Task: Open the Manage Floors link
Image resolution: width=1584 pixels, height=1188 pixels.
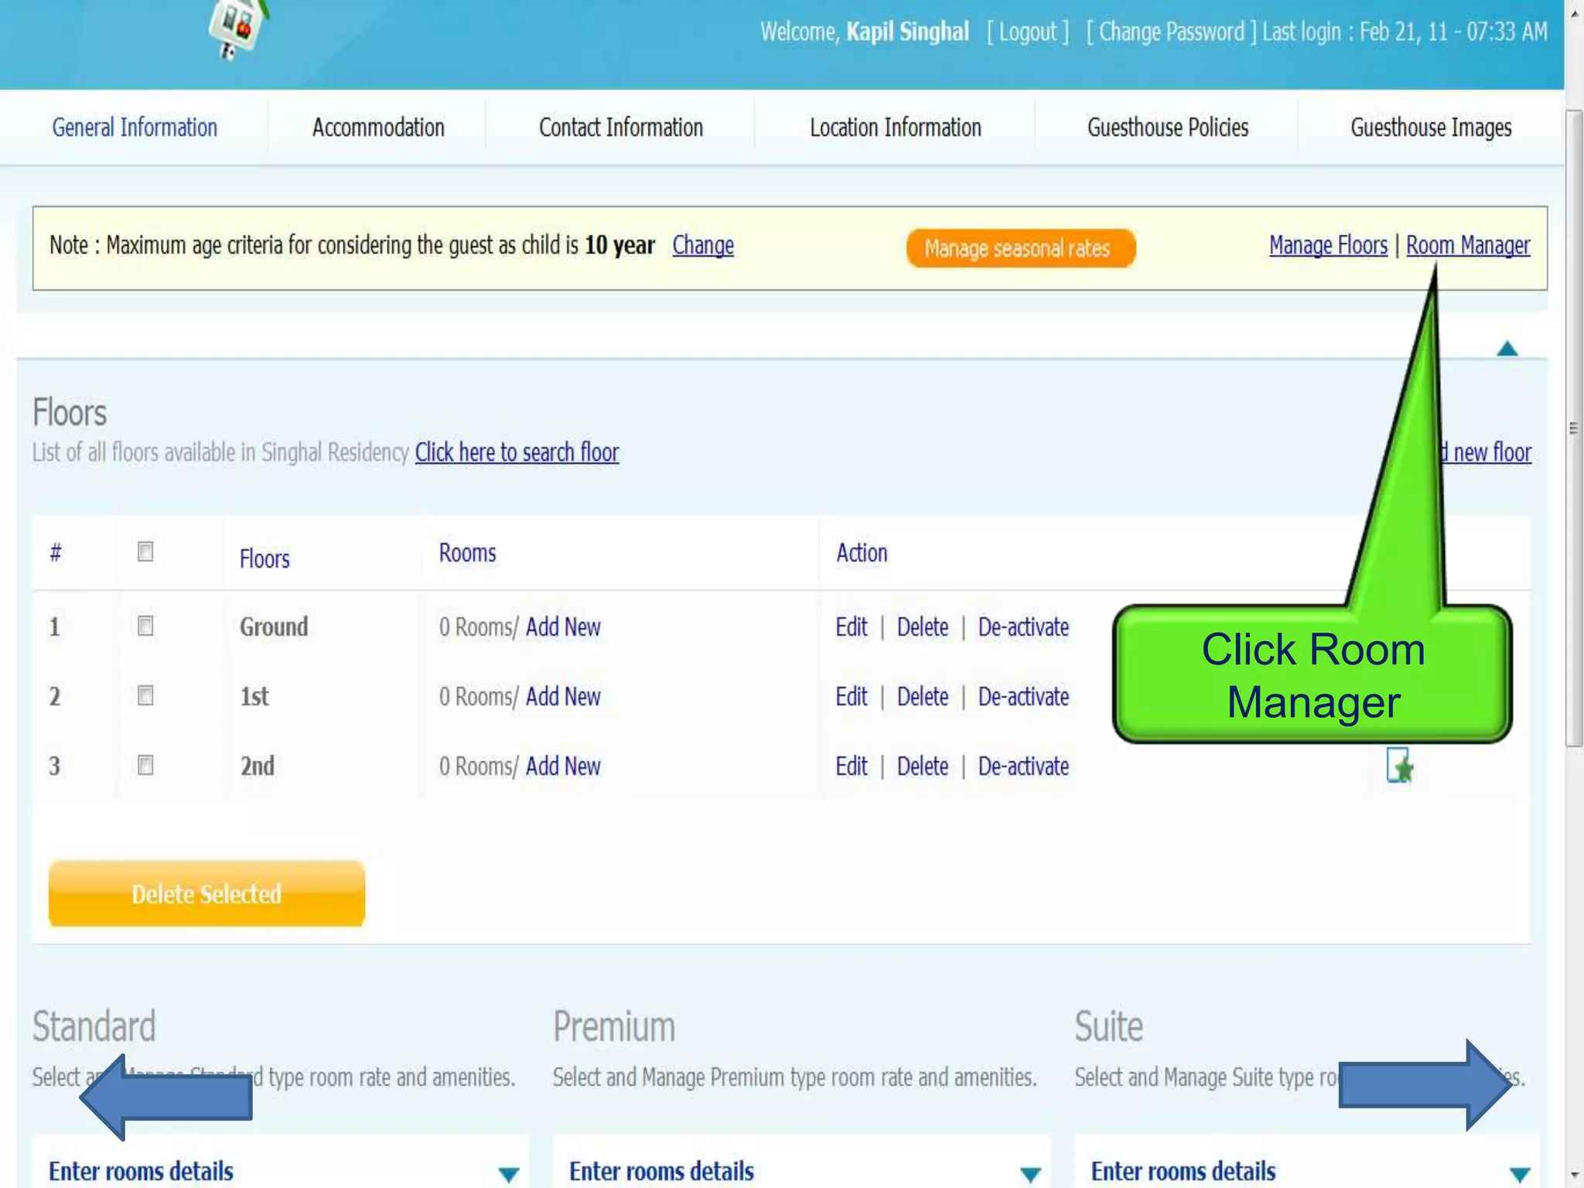Action: coord(1329,245)
